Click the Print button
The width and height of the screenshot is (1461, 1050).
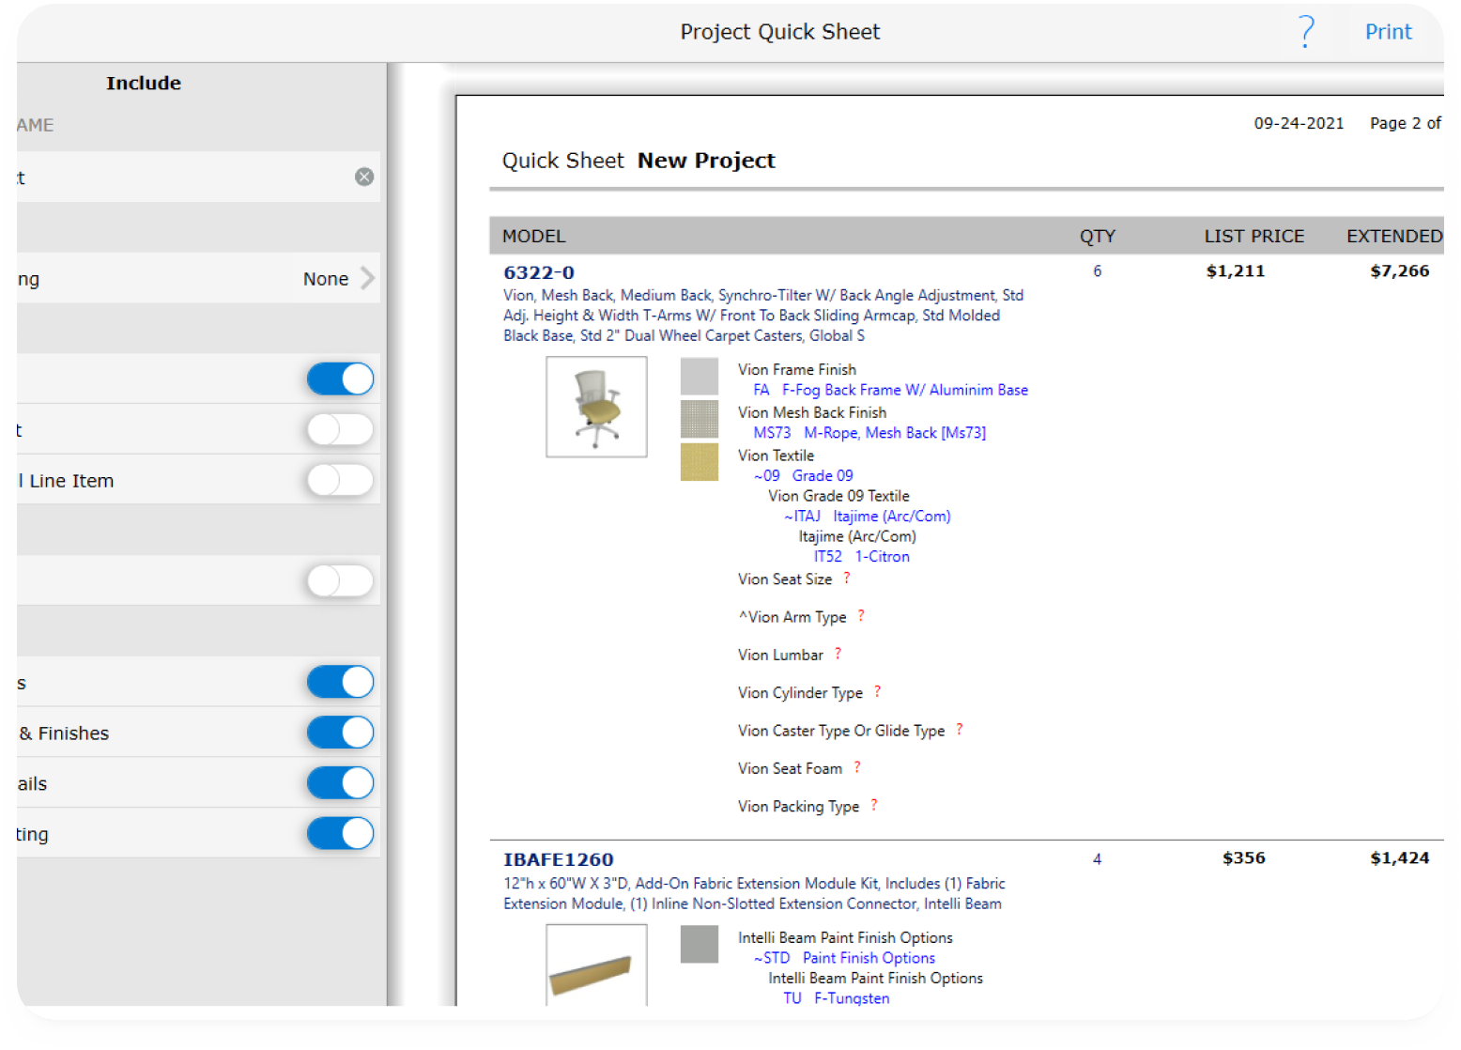click(1388, 32)
